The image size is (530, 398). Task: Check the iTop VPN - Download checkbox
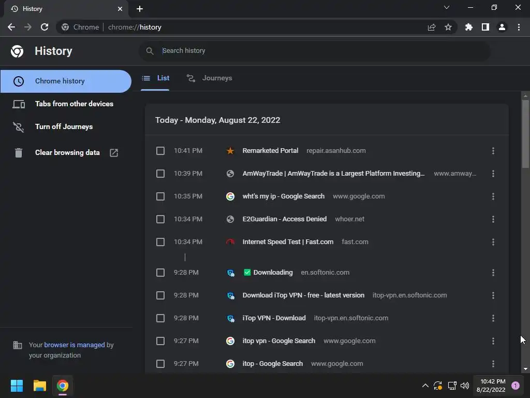tap(160, 318)
